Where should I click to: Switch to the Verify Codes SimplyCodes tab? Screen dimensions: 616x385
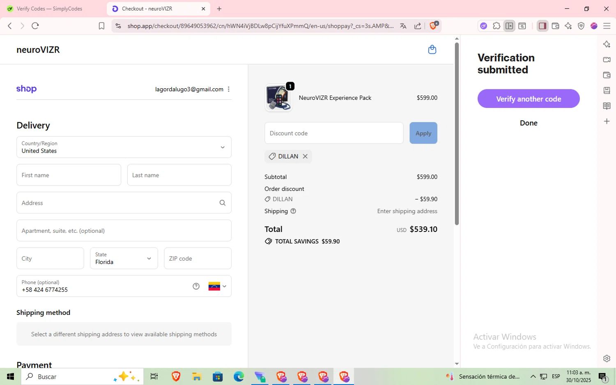(x=49, y=9)
